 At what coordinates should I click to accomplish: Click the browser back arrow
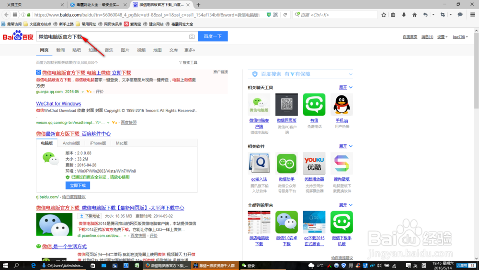[6, 15]
